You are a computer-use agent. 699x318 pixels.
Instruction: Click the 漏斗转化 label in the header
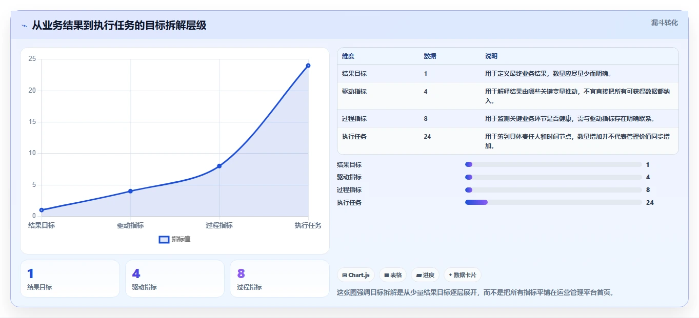[665, 23]
